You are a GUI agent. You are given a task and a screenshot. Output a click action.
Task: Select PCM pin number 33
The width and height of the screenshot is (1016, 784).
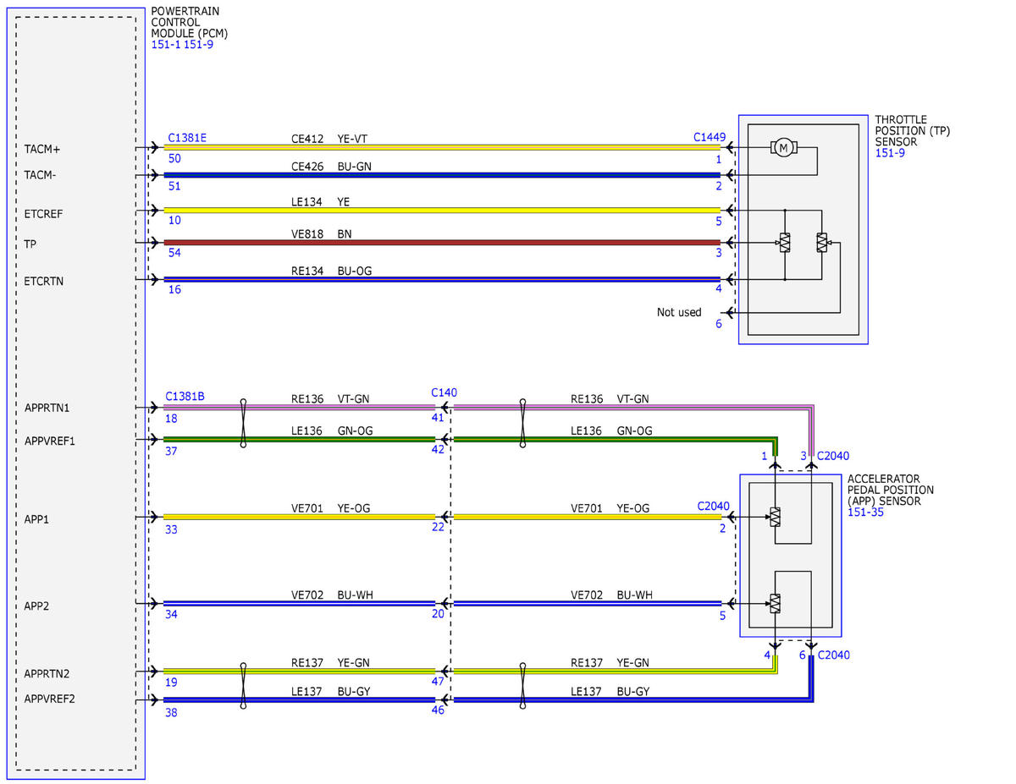click(x=172, y=529)
